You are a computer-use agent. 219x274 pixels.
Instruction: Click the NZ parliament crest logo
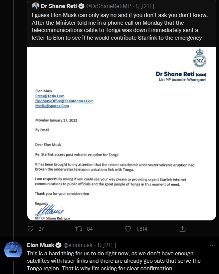200,59
